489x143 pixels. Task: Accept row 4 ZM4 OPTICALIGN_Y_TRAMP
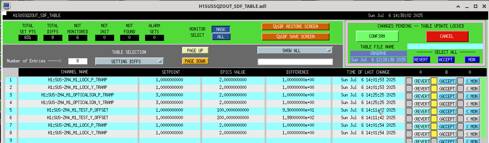[447, 103]
